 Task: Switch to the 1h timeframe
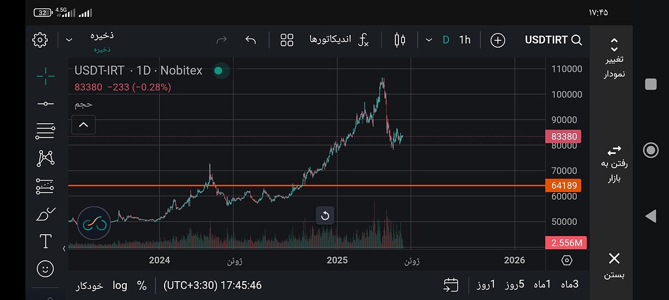(465, 40)
